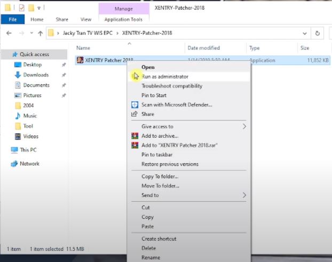Open the Application Tools tab

pos(123,19)
